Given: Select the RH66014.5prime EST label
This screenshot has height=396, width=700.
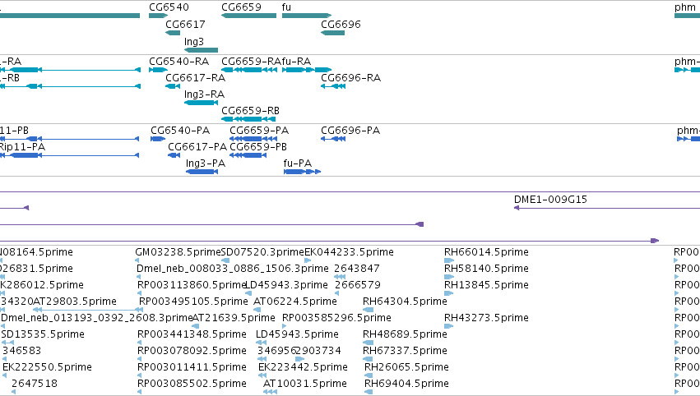Looking at the screenshot, I should pos(486,252).
